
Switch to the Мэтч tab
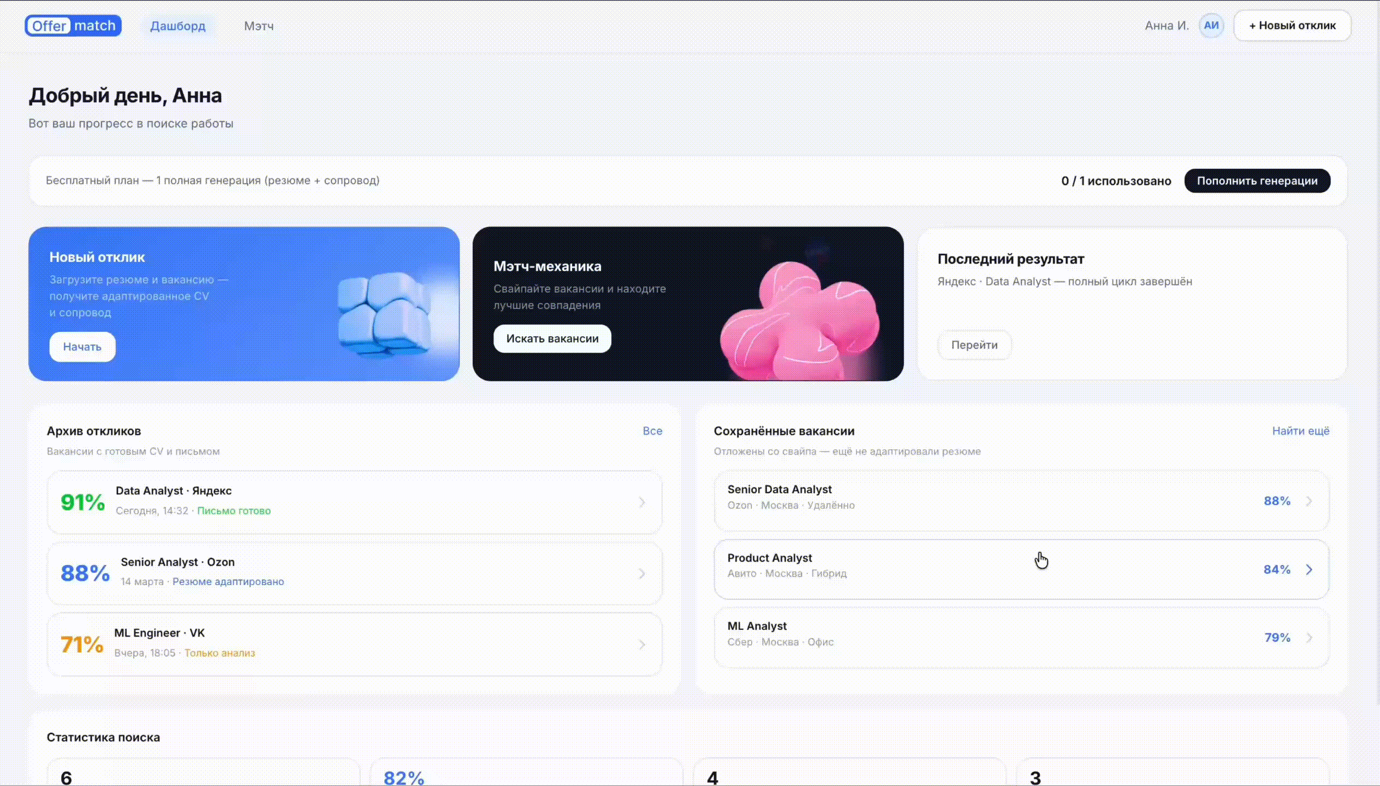(x=259, y=26)
